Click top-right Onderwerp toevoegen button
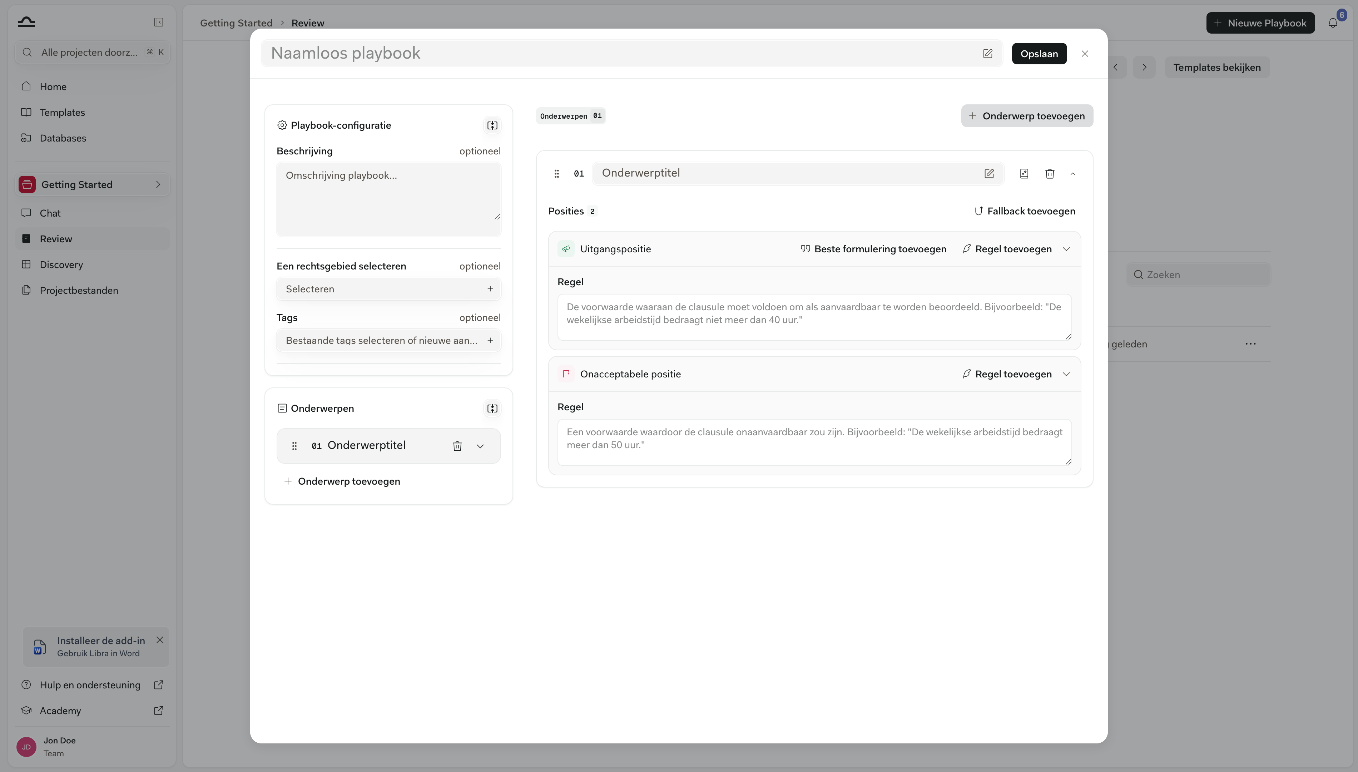Image resolution: width=1358 pixels, height=772 pixels. [x=1027, y=115]
